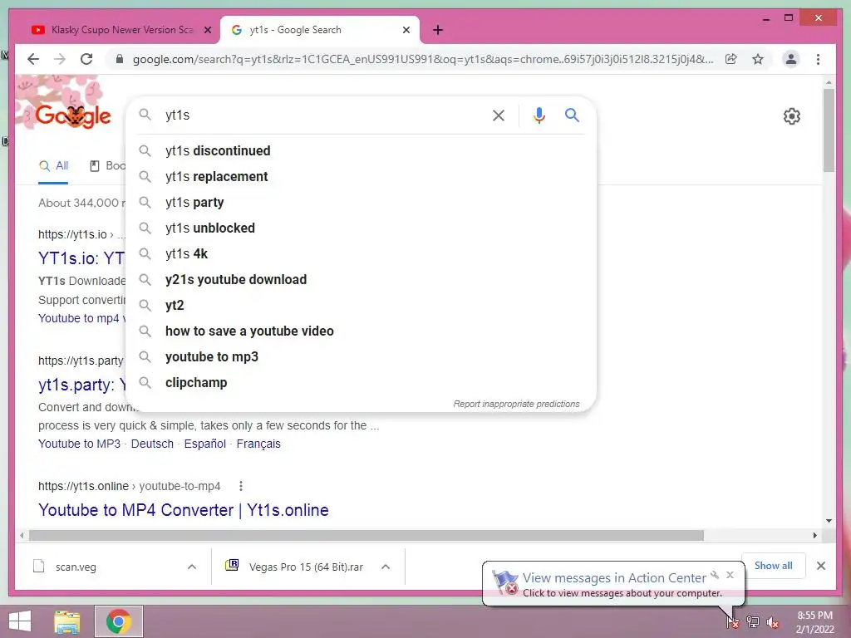Dismiss the Action Center notification balloon

(730, 575)
